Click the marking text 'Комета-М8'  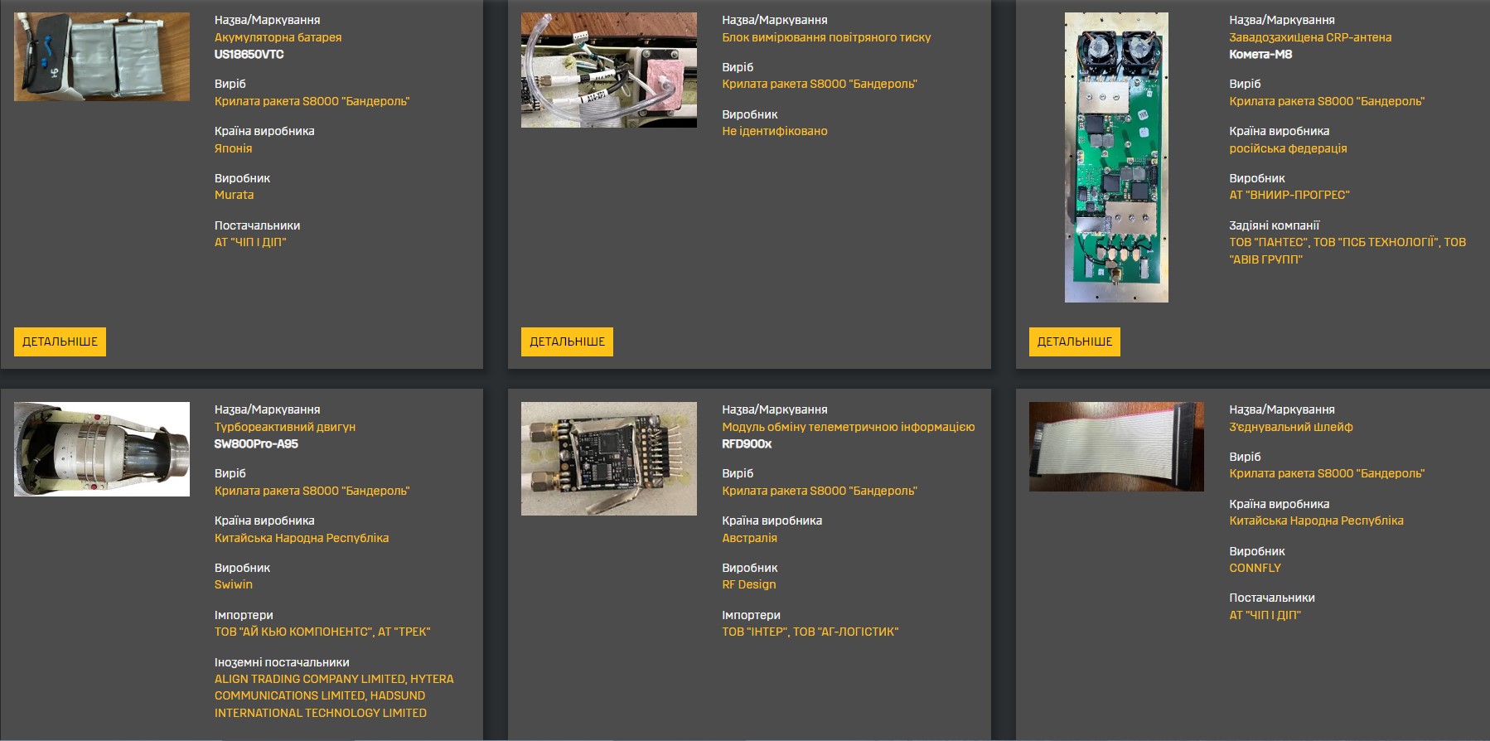pos(1260,54)
